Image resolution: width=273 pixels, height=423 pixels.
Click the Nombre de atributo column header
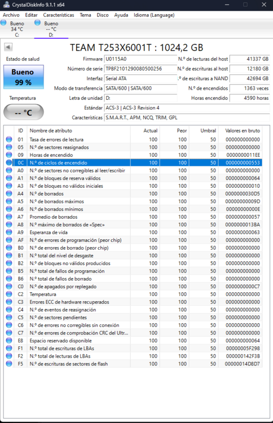79,131
